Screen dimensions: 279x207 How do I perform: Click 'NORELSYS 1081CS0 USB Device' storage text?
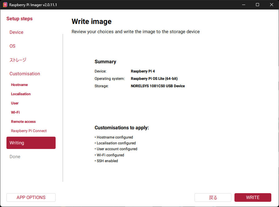[158, 86]
